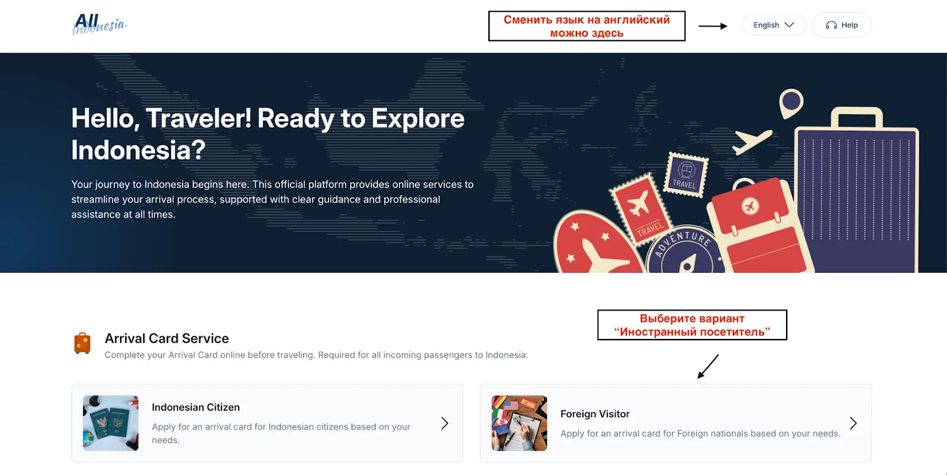Click the chevron arrow on Indonesian Citizen

coord(444,423)
